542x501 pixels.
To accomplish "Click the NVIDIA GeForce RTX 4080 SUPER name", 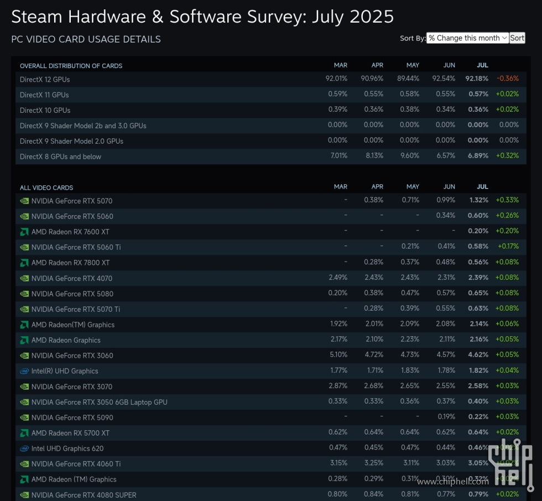I will (x=84, y=495).
